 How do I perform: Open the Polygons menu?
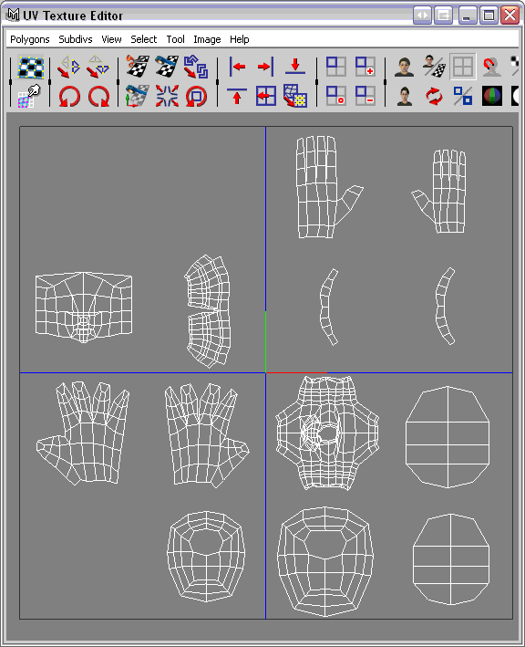[x=30, y=39]
